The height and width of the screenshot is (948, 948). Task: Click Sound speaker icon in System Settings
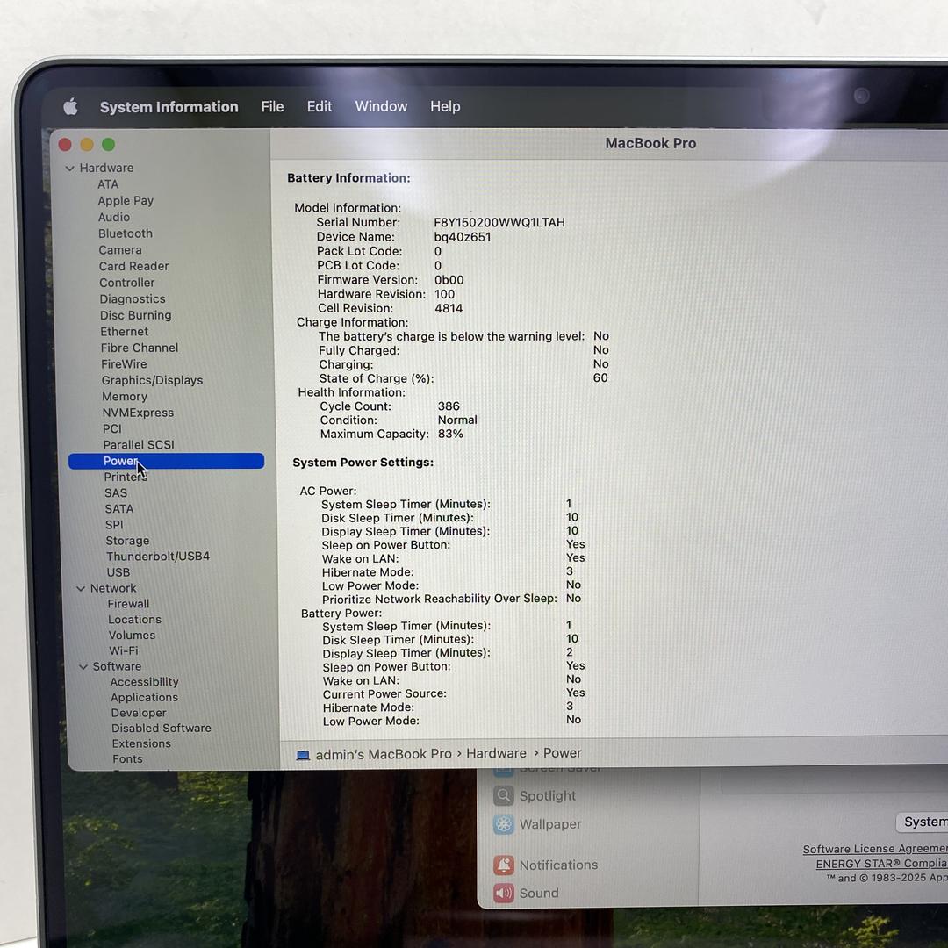504,893
